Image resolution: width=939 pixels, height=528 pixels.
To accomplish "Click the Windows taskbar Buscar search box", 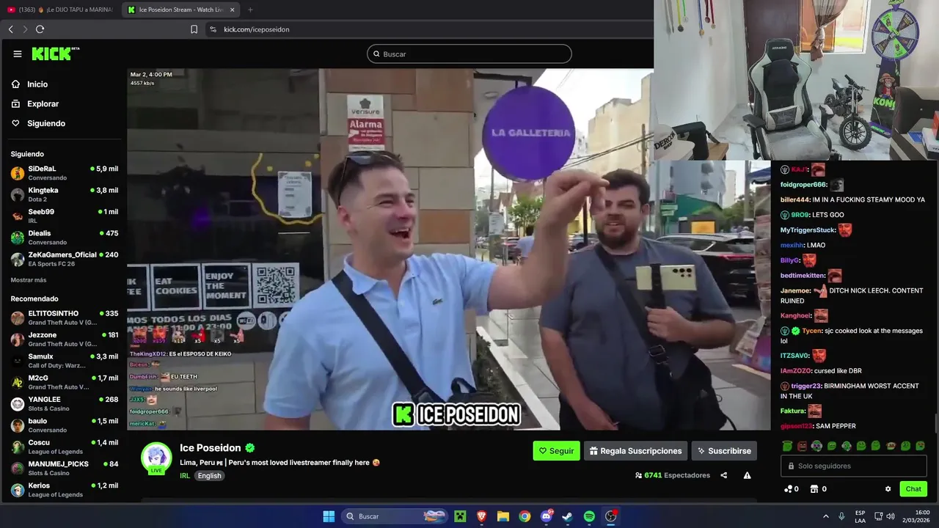I will pyautogui.click(x=394, y=516).
